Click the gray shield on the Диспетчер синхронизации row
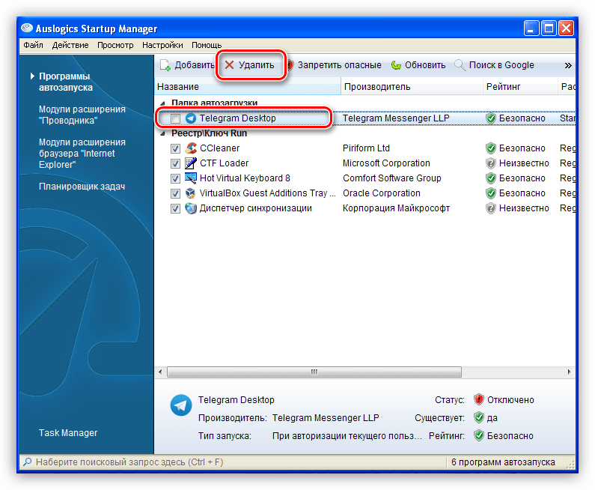This screenshot has width=595, height=490. tap(491, 208)
